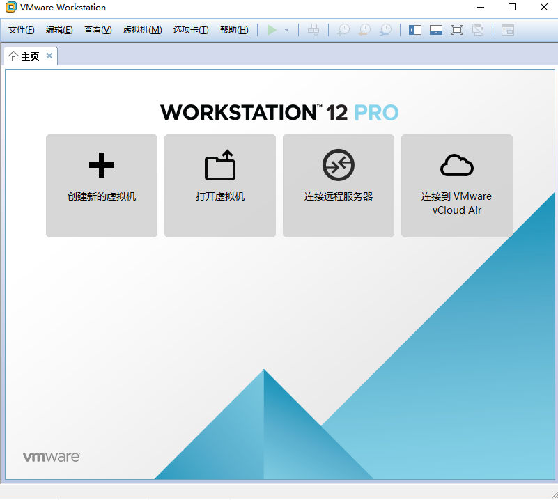Open the 编辑(E) menu
The image size is (558, 500).
[x=59, y=30]
